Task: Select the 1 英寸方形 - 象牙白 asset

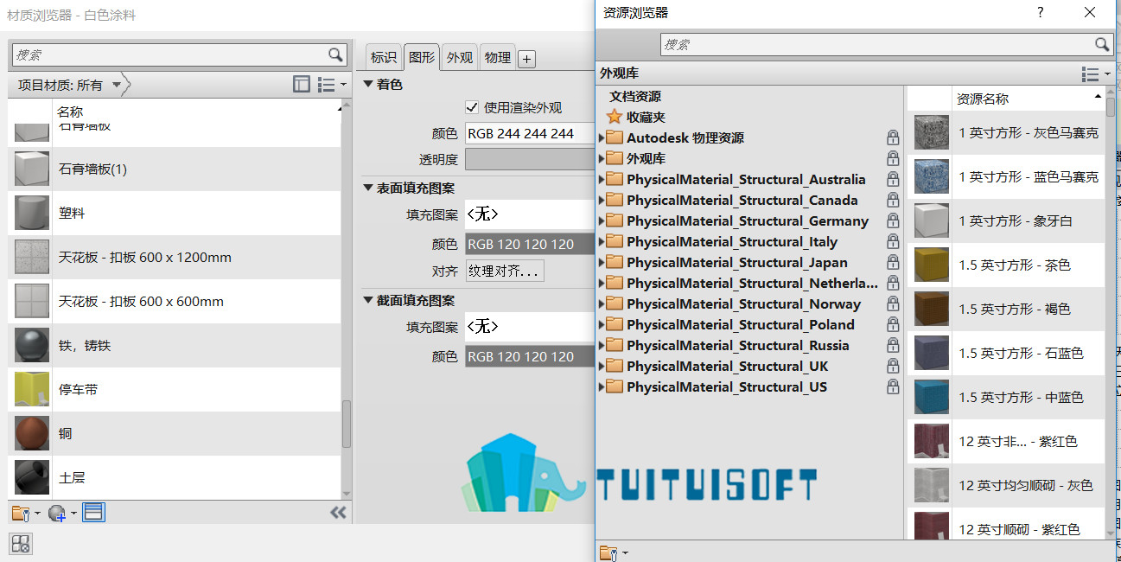Action: point(1007,220)
